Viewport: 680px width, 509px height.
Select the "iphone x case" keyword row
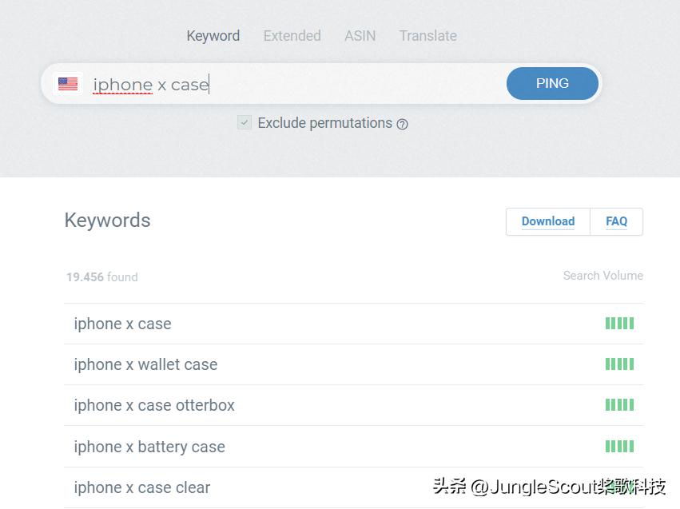tap(122, 324)
